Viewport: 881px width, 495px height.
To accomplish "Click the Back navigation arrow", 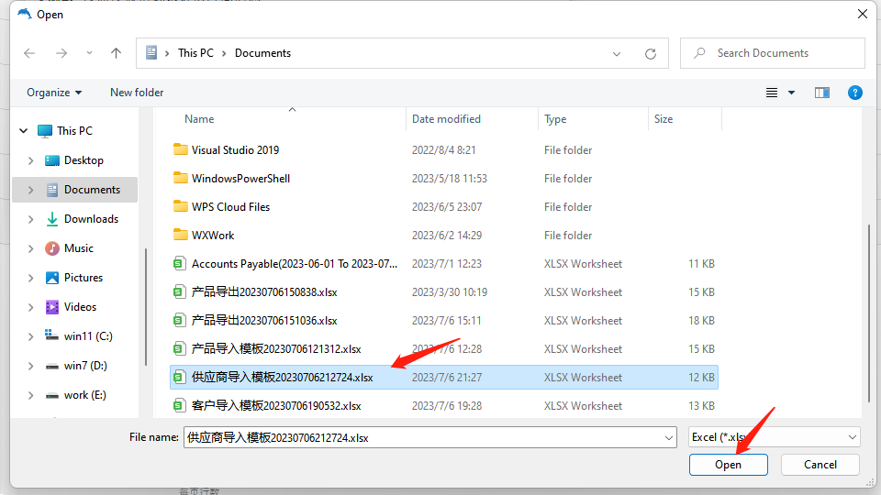I will click(29, 53).
